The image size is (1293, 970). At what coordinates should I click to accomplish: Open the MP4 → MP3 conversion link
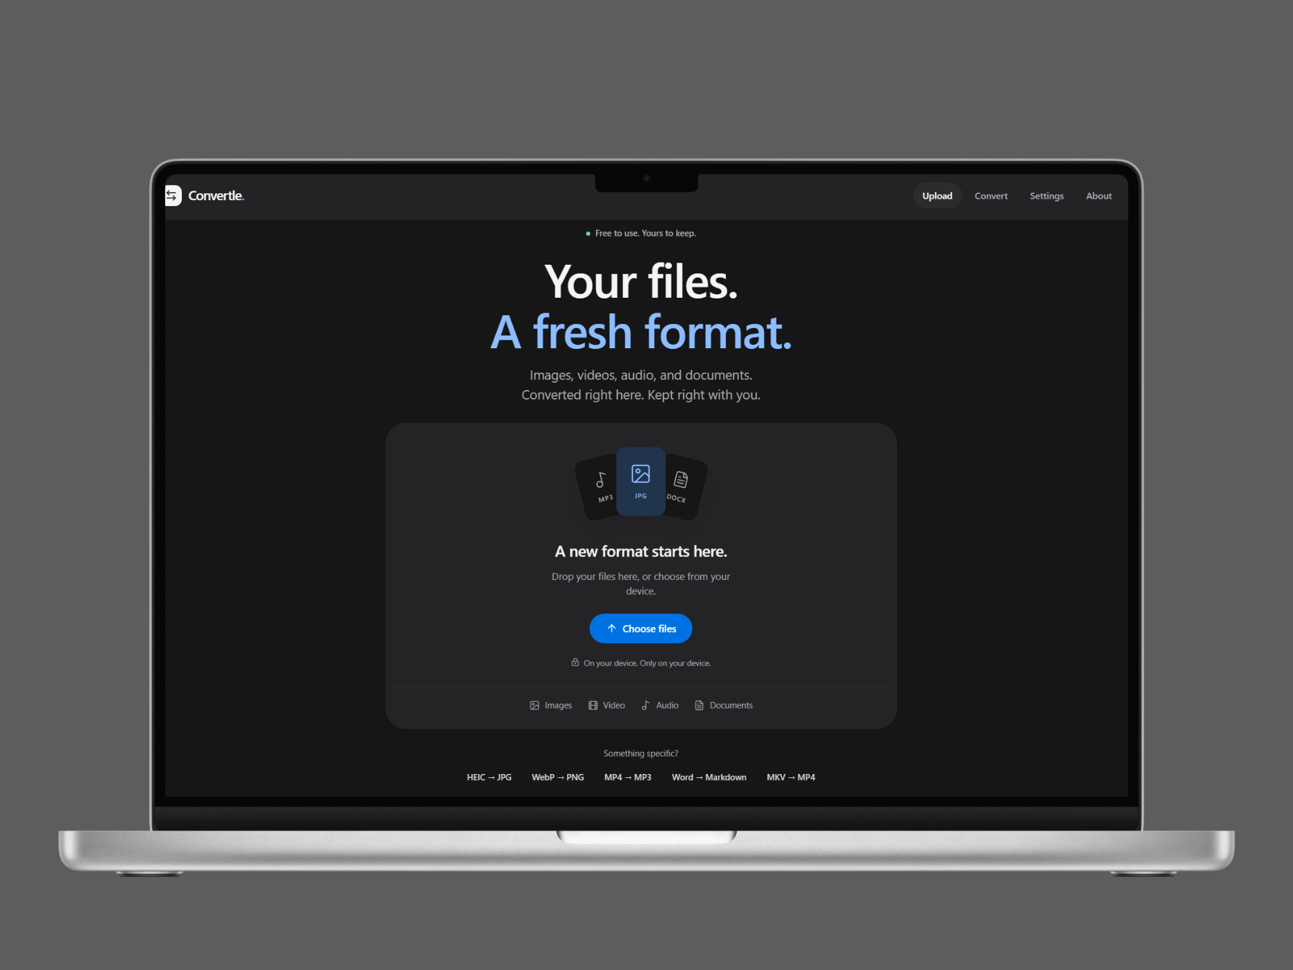pos(628,777)
